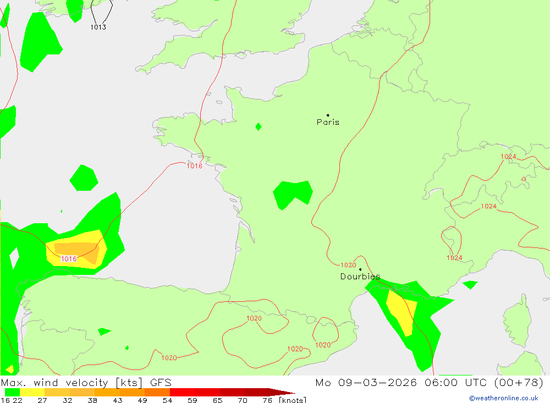This screenshot has height=403, width=550.
Task: Click the bright green 16-22 knots legend swatch
Action: pos(12,392)
